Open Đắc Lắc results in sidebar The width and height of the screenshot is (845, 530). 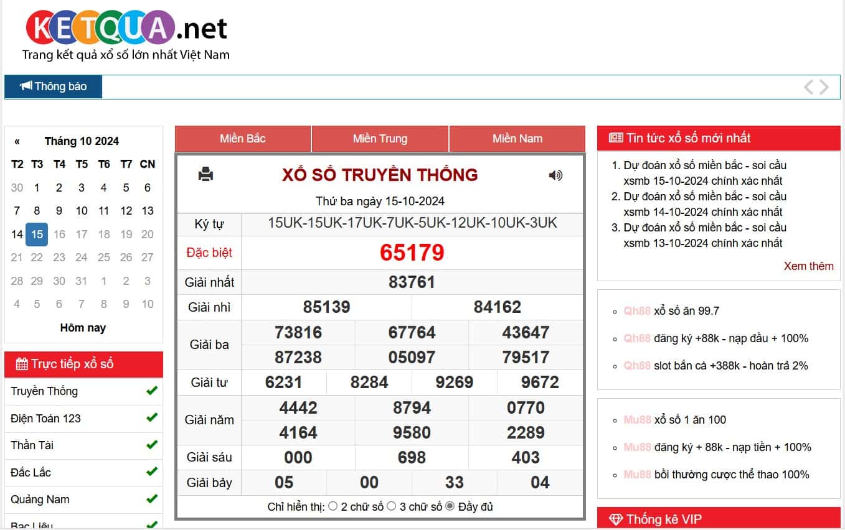(x=31, y=472)
